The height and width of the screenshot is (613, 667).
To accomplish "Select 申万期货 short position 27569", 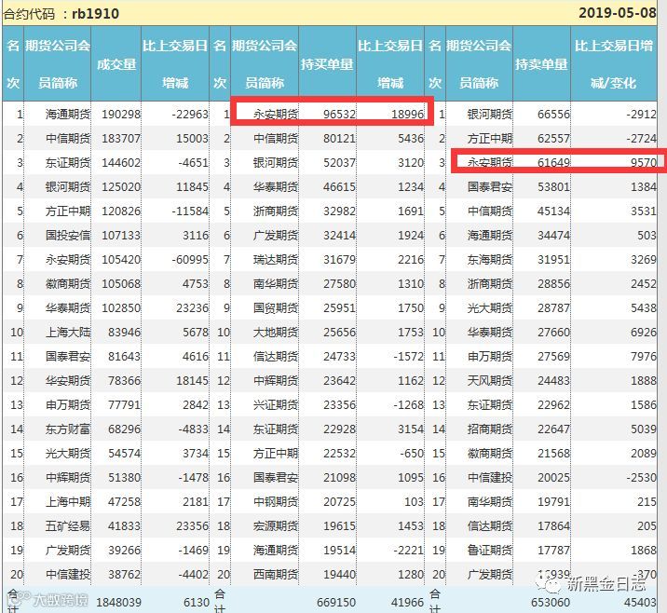I will (553, 356).
